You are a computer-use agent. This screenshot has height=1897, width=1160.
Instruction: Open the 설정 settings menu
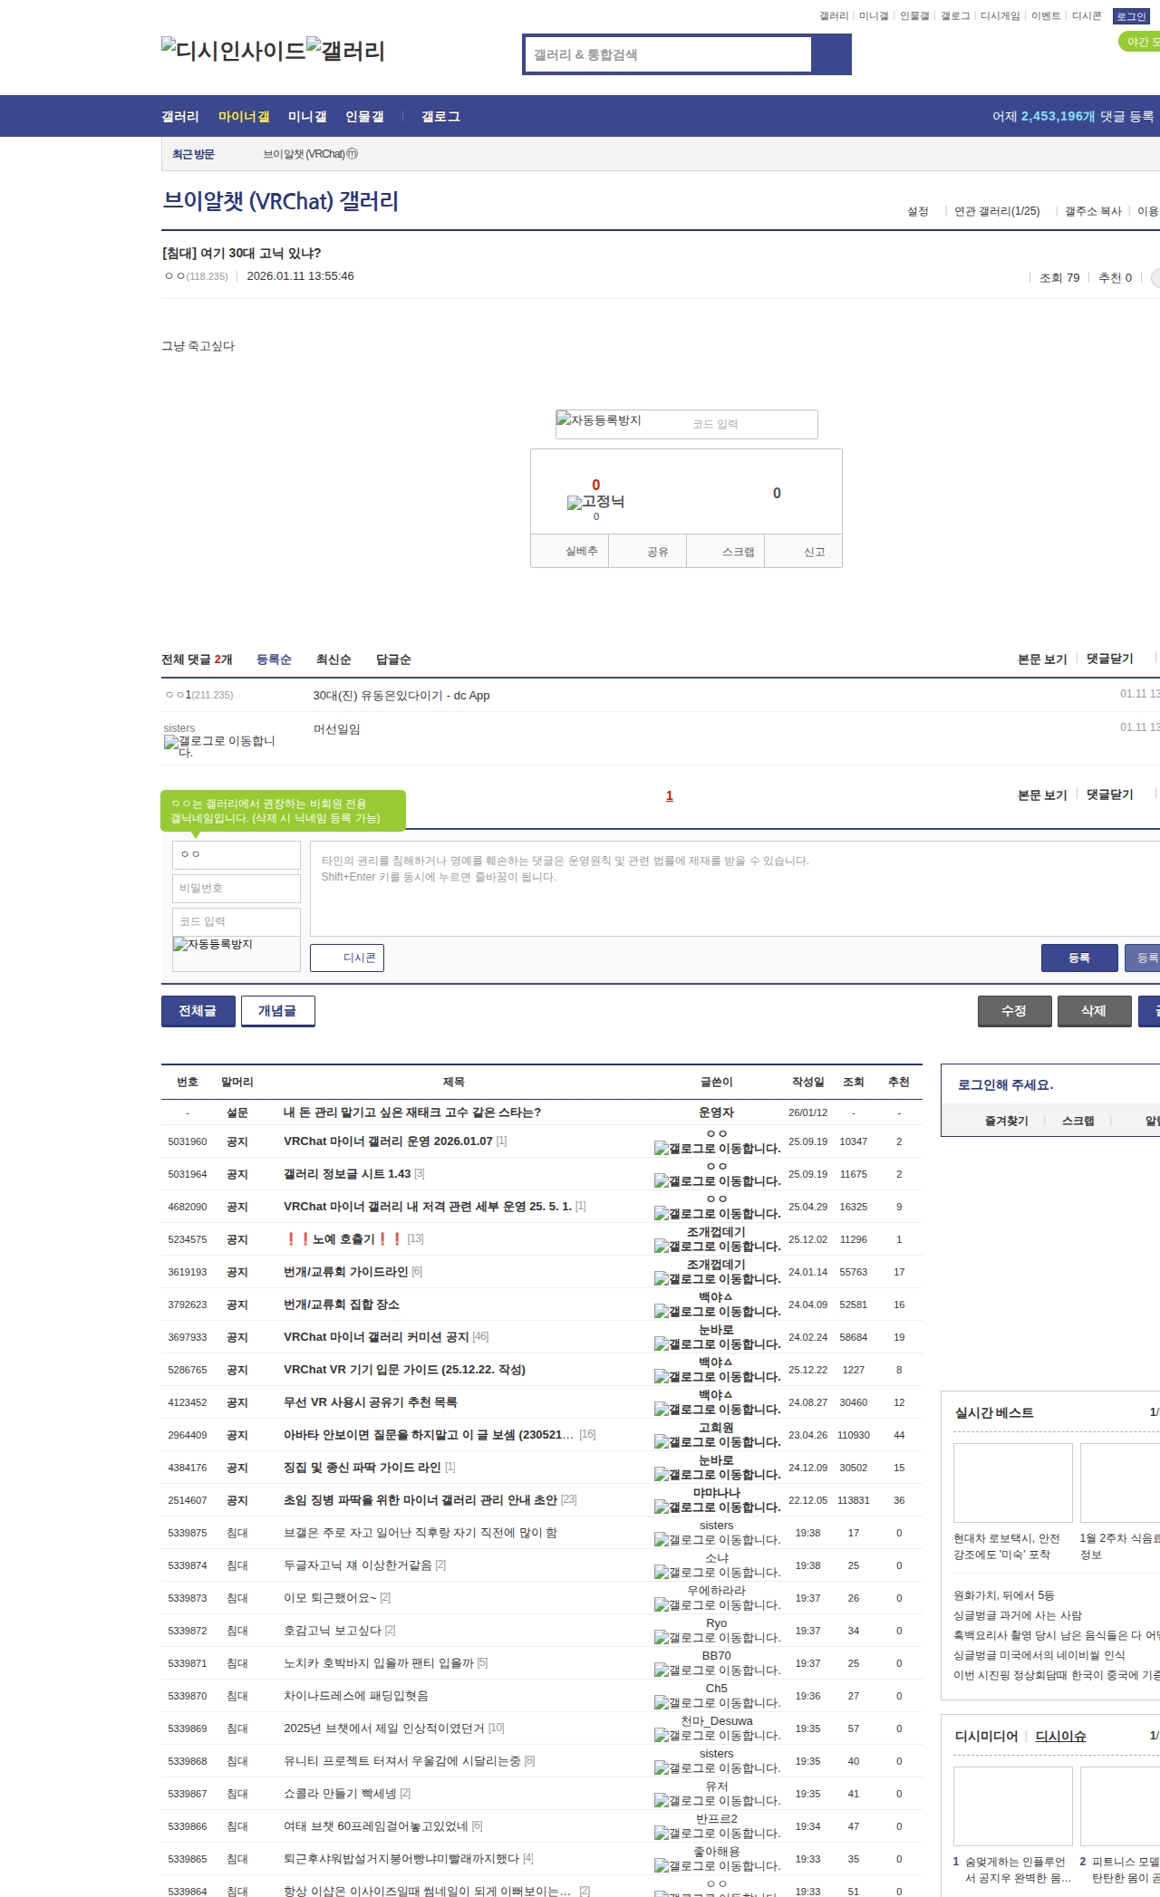click(x=918, y=211)
